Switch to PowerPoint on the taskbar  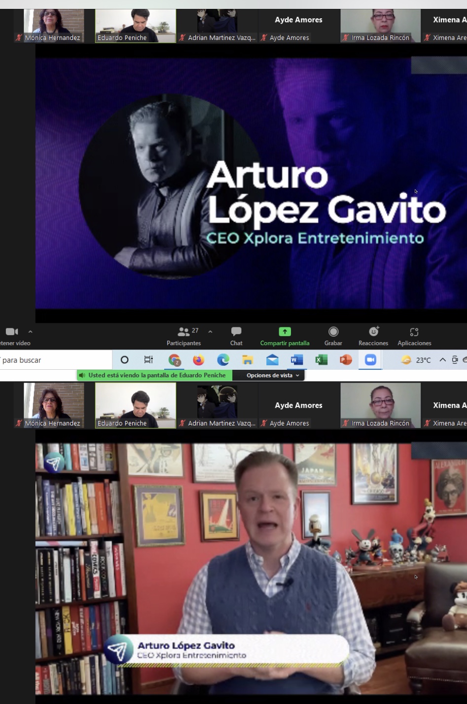point(346,360)
